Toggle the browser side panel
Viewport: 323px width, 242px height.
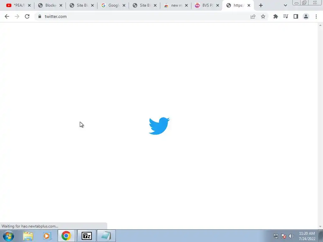(296, 16)
